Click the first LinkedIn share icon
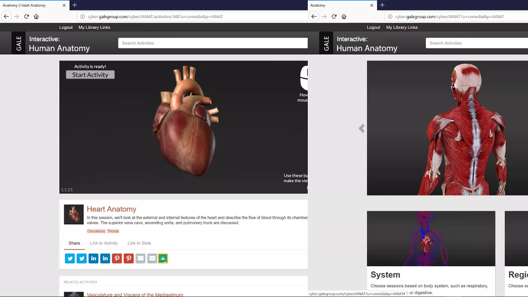The width and height of the screenshot is (528, 297). coord(93,258)
